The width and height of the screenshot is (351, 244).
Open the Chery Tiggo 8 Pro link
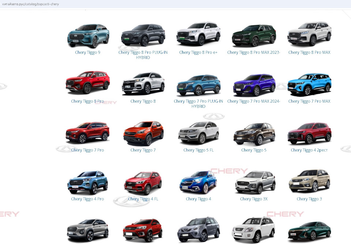(x=87, y=101)
